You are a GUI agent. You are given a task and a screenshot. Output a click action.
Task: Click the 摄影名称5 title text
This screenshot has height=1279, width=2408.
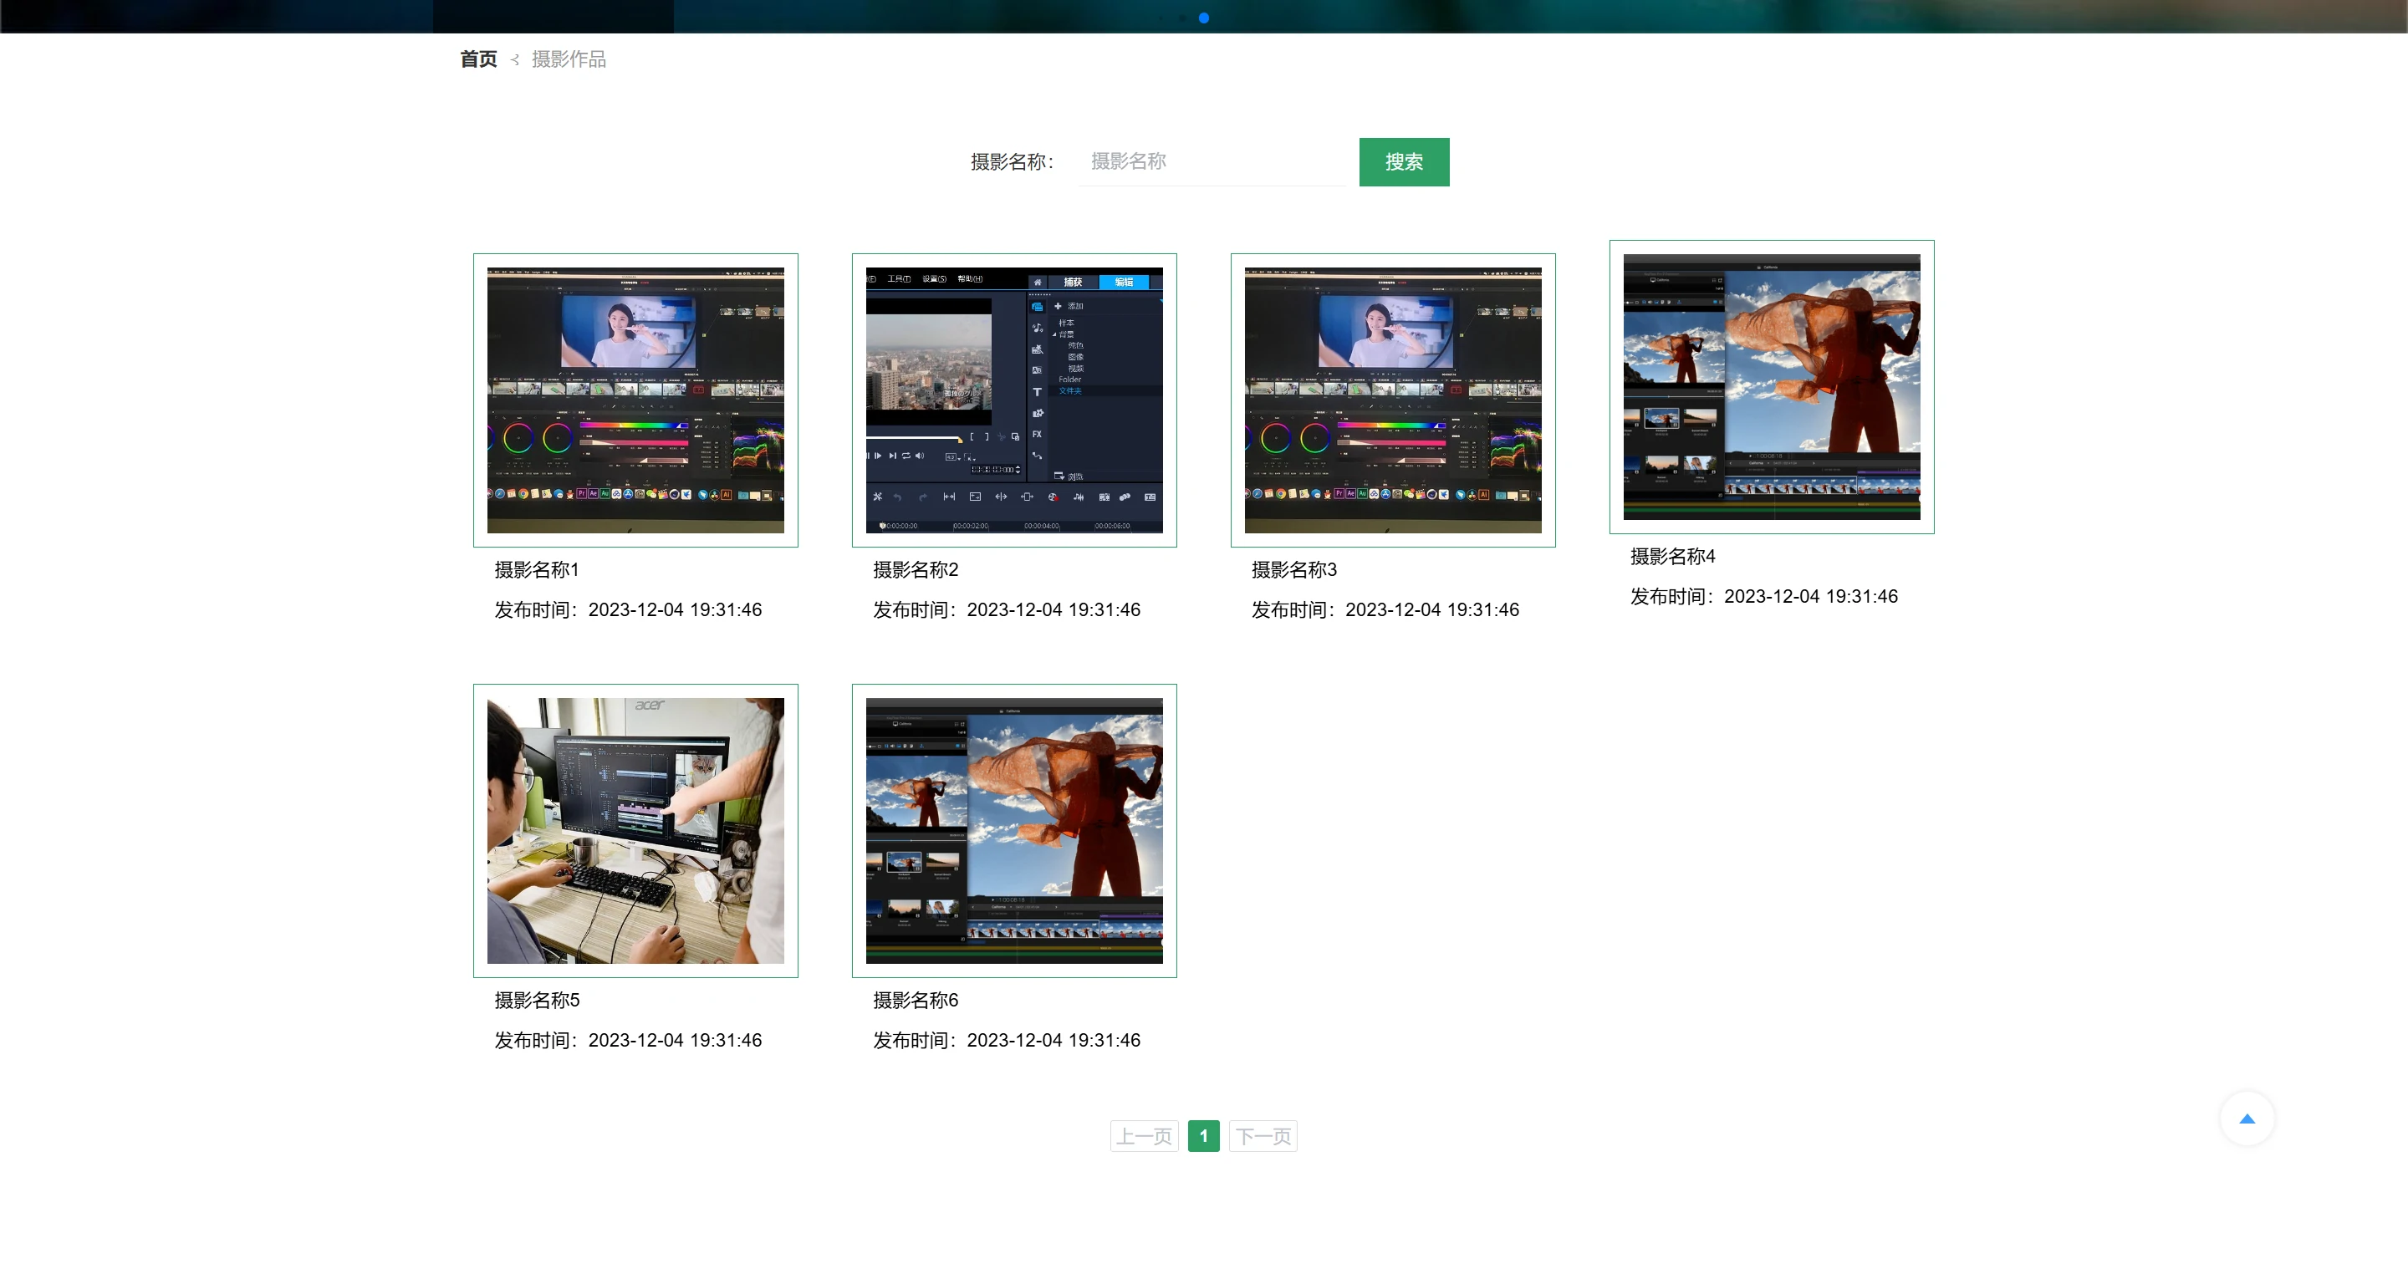[537, 1001]
